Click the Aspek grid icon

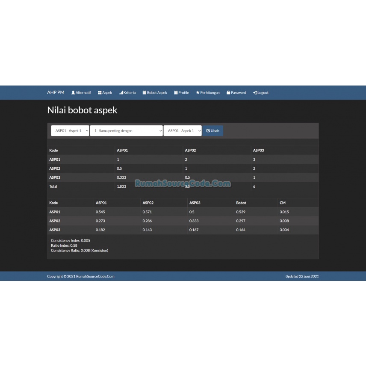(100, 93)
